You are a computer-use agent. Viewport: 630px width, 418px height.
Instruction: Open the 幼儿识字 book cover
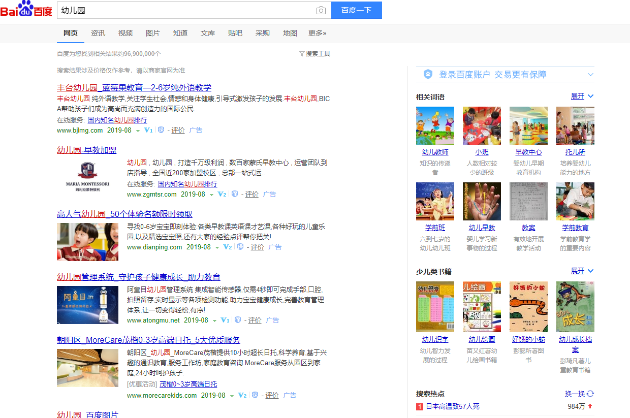[x=435, y=307]
